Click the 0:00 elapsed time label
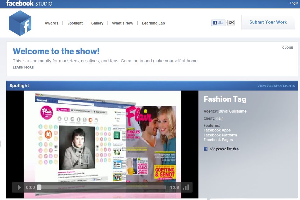 click(x=30, y=187)
